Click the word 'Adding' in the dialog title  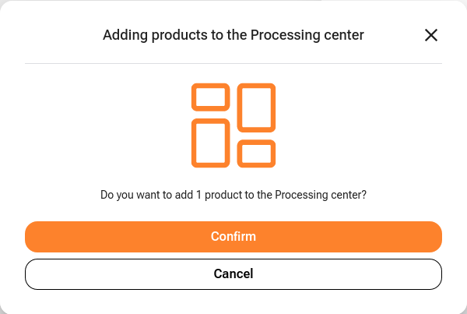pos(125,35)
